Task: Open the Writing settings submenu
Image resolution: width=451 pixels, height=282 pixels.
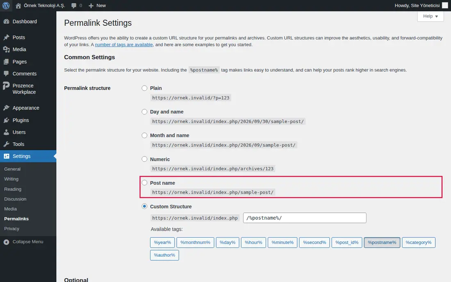Action: [11, 179]
